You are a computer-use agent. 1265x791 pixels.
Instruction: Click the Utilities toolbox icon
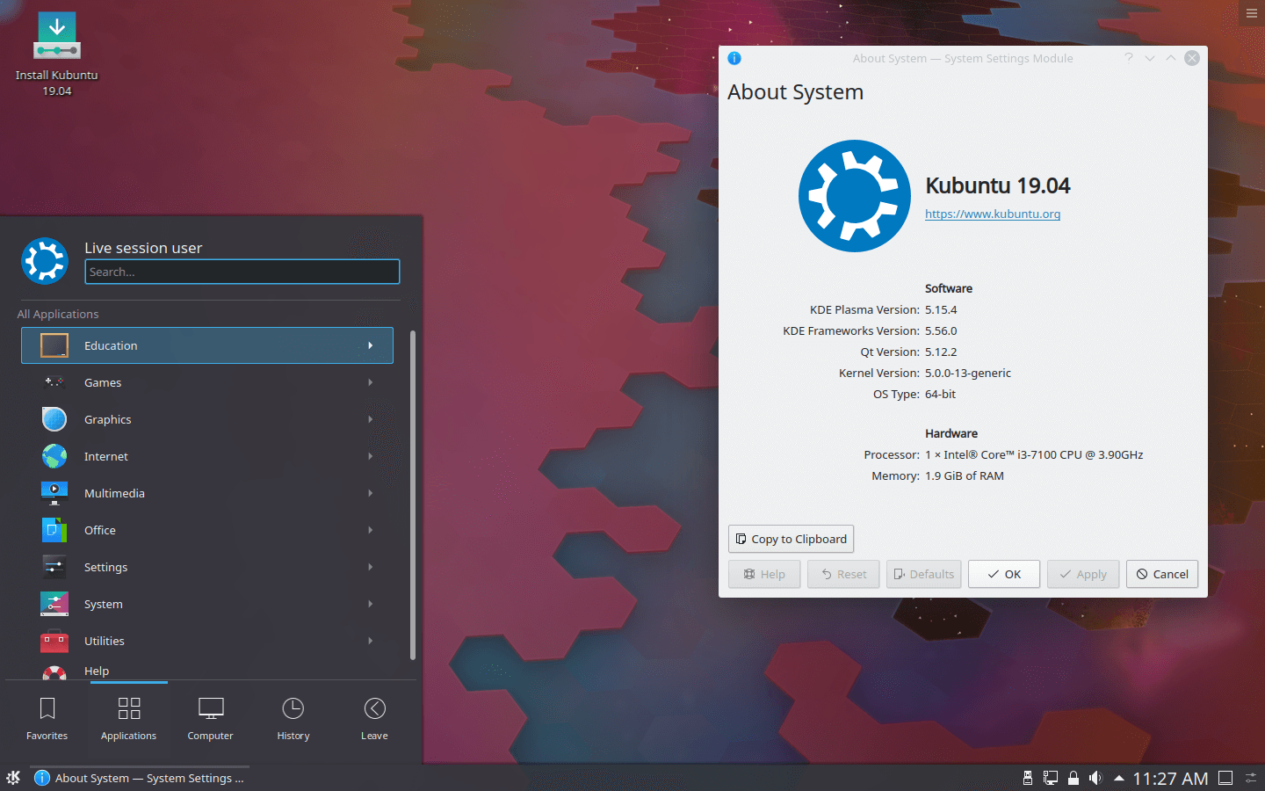click(x=54, y=641)
